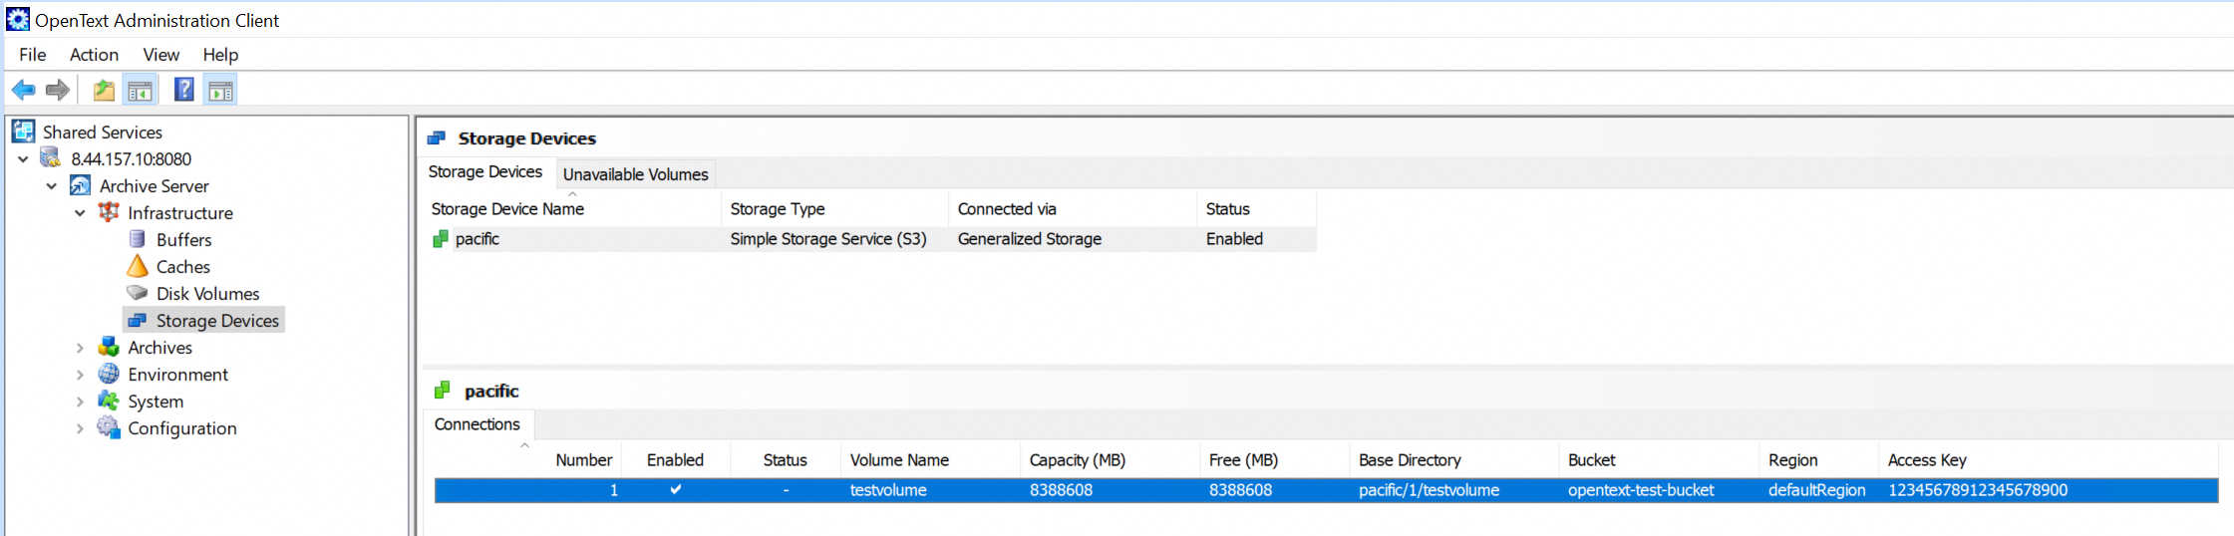The height and width of the screenshot is (536, 2234).
Task: Click the access key 12345678912345678900
Action: (1978, 490)
